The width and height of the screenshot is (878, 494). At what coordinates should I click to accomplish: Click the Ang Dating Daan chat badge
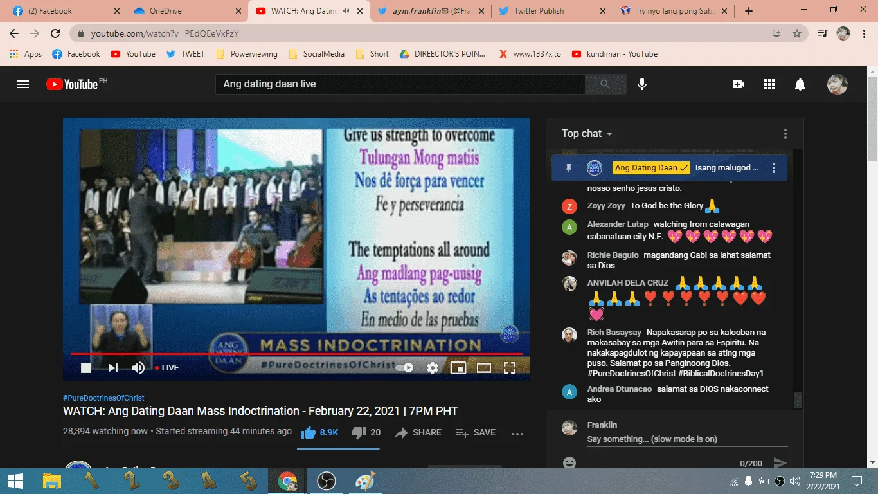651,168
